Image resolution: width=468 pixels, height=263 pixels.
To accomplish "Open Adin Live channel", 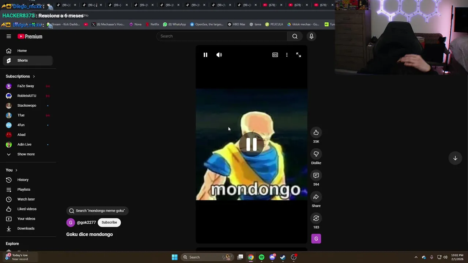I will [x=28, y=144].
